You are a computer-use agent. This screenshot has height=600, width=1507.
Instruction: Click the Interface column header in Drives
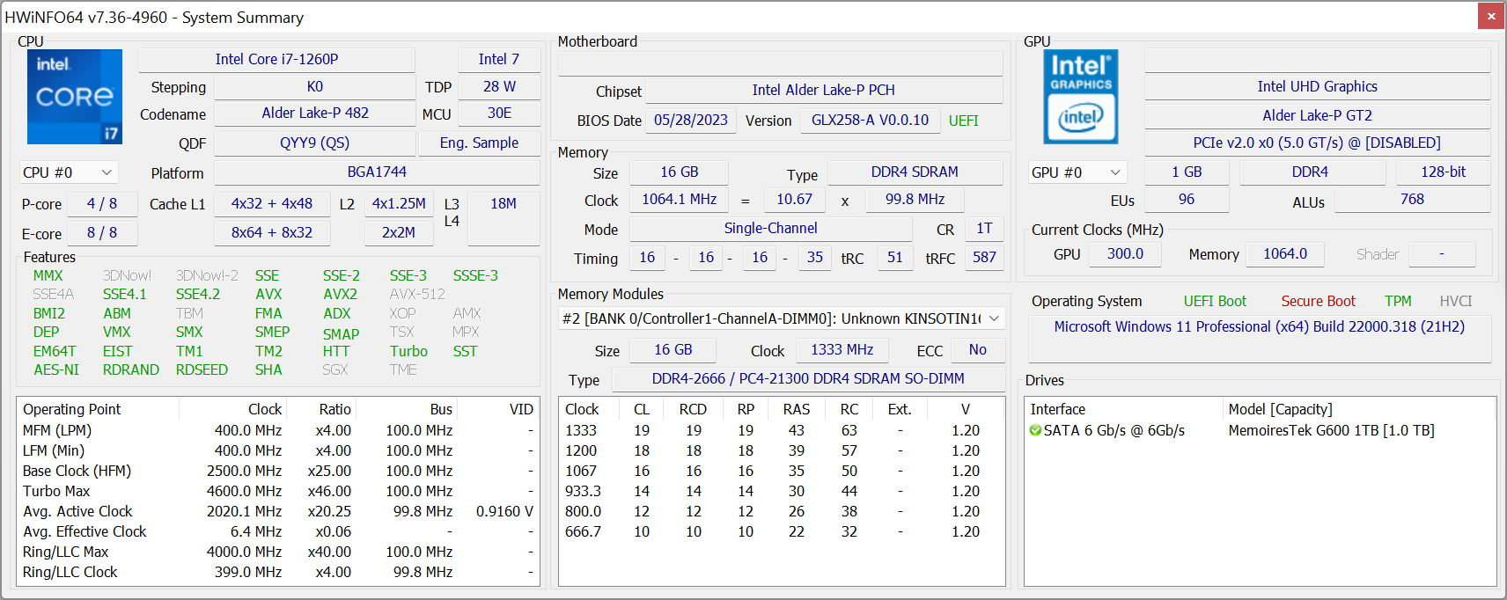tap(1058, 409)
